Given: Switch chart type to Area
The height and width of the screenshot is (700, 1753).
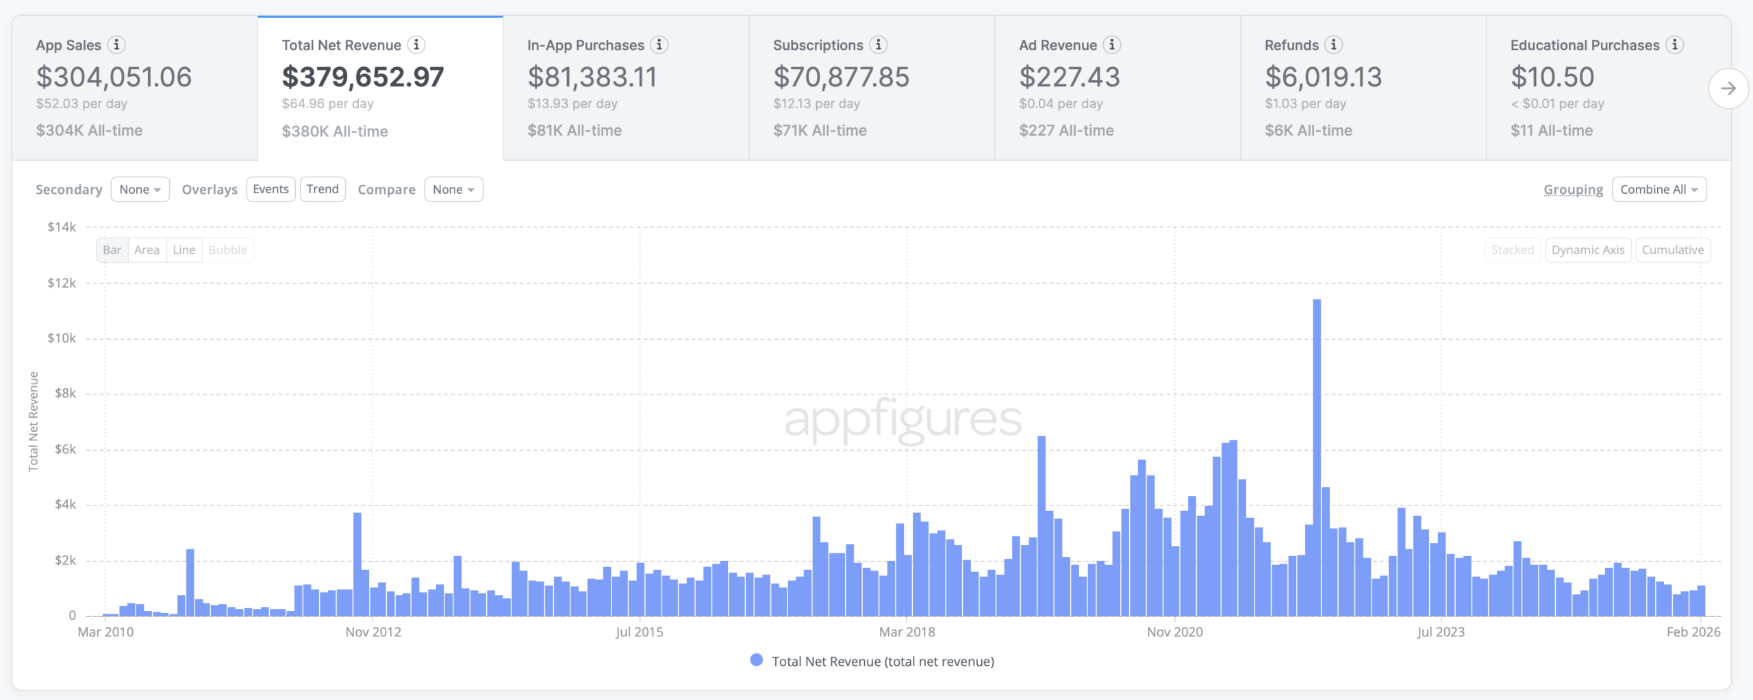Looking at the screenshot, I should click(147, 250).
